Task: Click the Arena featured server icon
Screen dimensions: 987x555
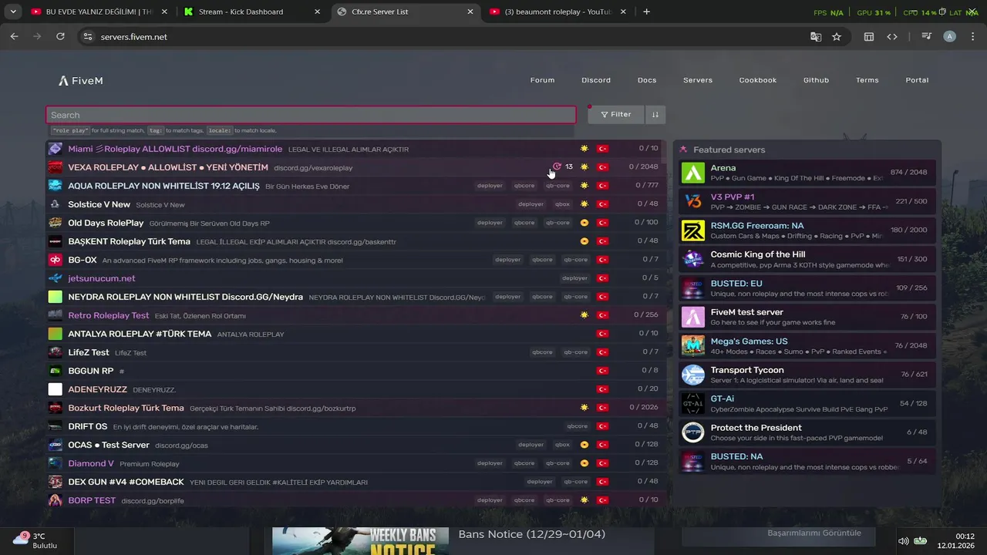Action: click(693, 173)
